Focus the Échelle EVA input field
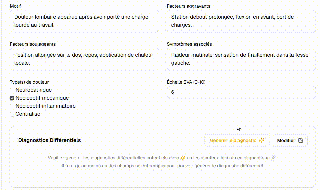 click(x=241, y=92)
